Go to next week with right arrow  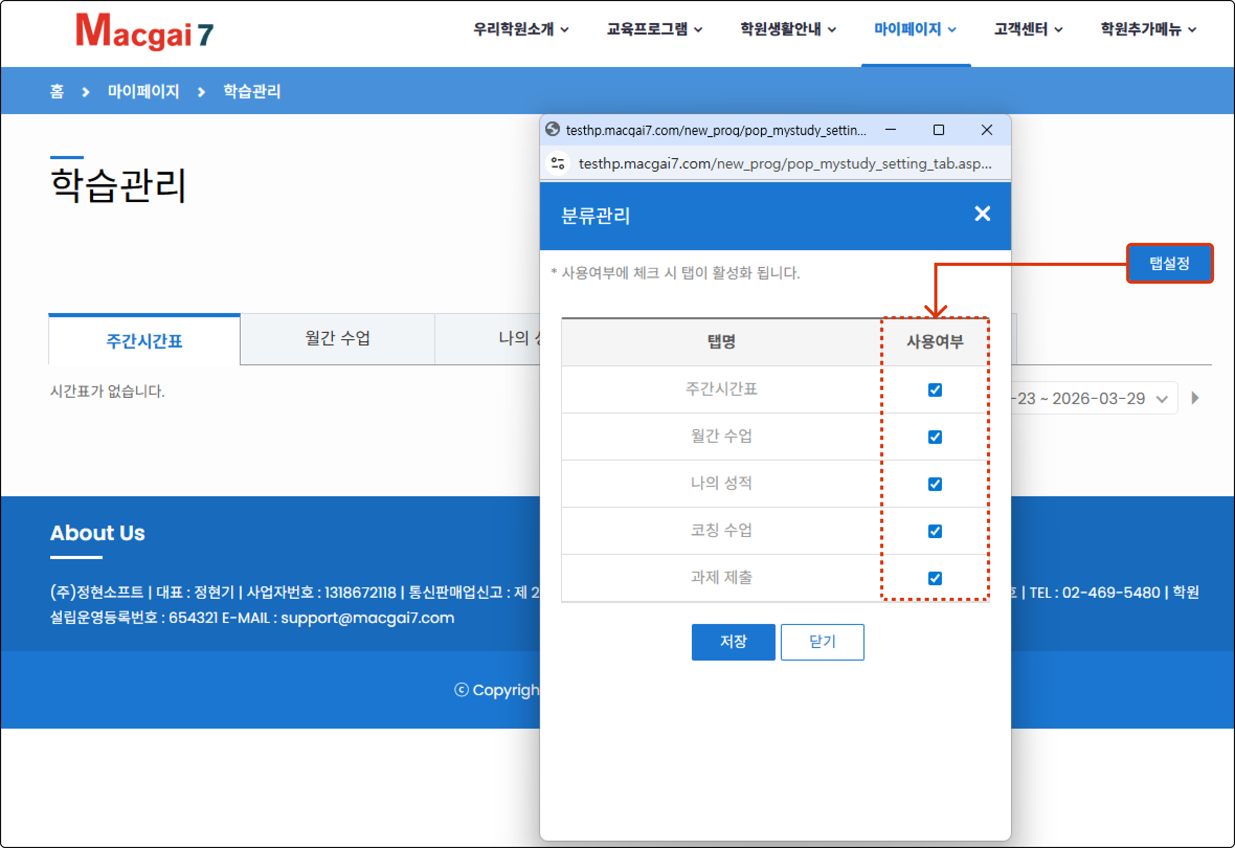pyautogui.click(x=1195, y=398)
